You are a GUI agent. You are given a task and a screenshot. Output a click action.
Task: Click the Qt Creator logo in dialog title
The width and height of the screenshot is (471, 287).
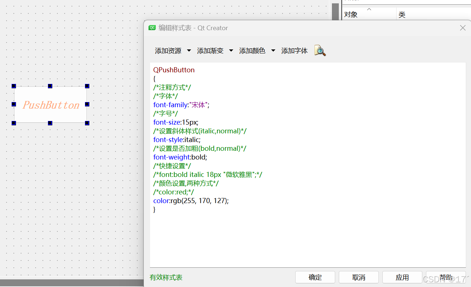click(x=152, y=28)
